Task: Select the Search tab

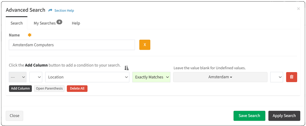Action: pos(17,23)
